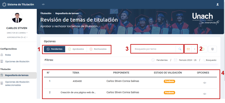Click the Roles sidebar icon

click(2, 55)
